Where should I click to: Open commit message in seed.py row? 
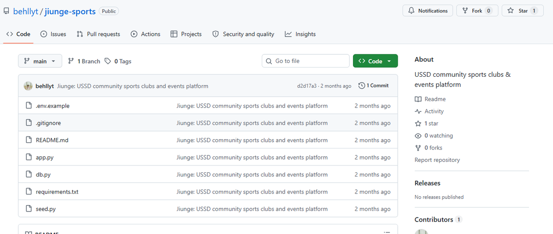[252, 209]
